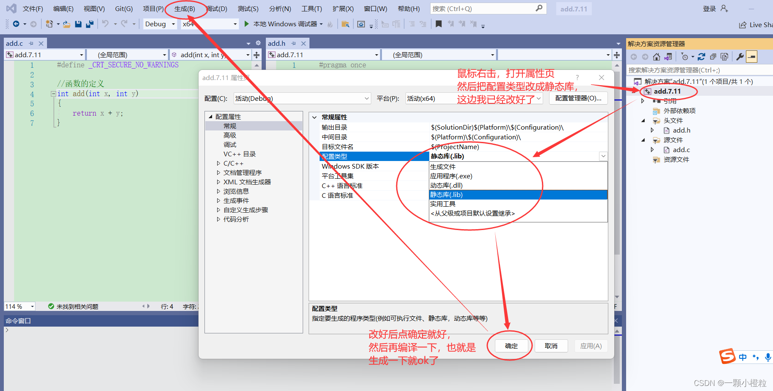Image resolution: width=773 pixels, height=391 pixels.
Task: Click the Home icon in Solution Explorer
Action: click(656, 57)
